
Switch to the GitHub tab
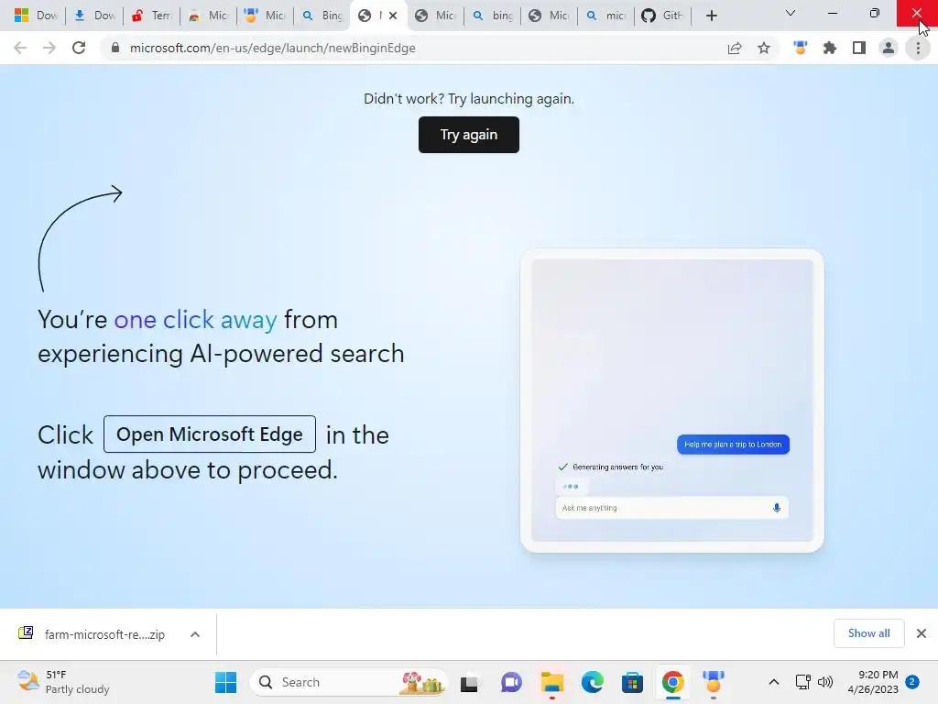point(663,16)
